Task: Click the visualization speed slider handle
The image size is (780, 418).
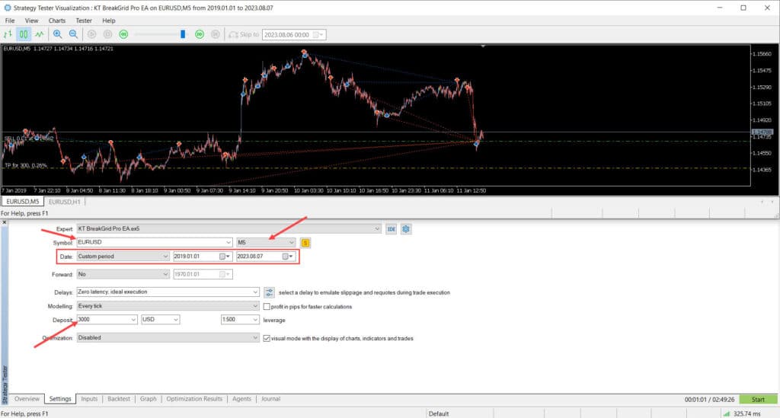Action: pyautogui.click(x=183, y=34)
